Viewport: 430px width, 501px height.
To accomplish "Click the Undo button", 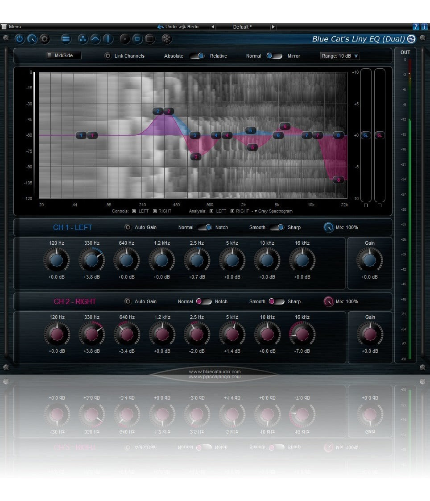I will click(x=167, y=27).
